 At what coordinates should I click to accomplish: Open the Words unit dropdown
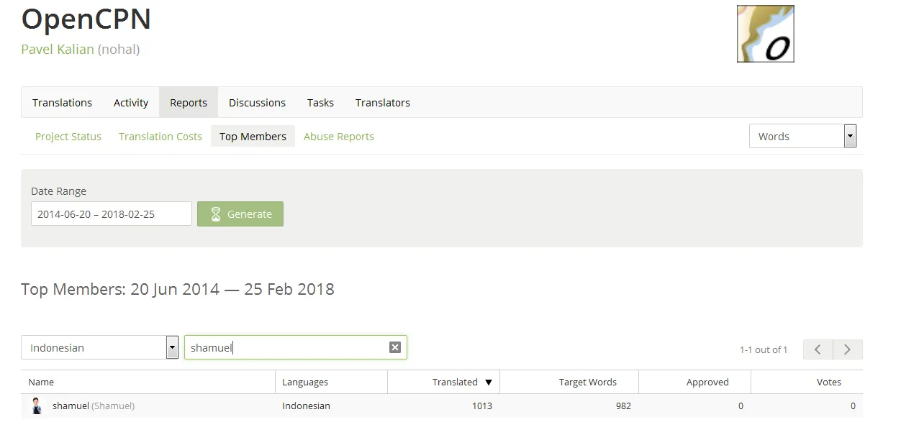pyautogui.click(x=802, y=136)
